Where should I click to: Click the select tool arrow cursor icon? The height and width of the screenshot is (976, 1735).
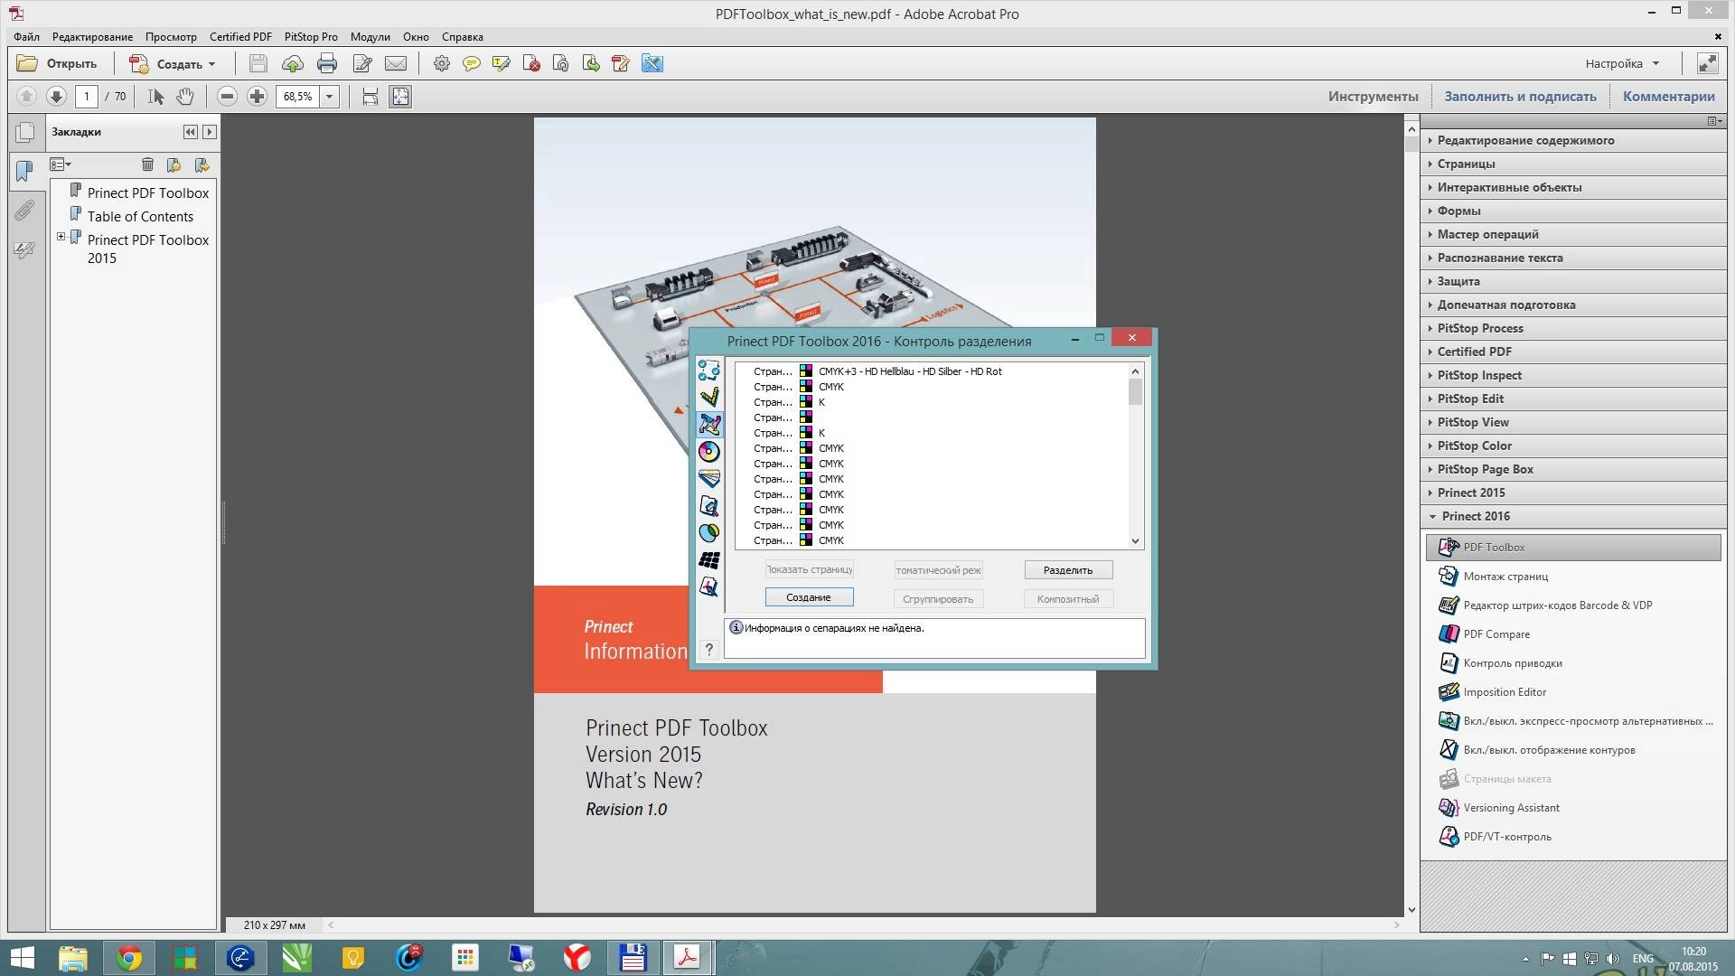156,96
